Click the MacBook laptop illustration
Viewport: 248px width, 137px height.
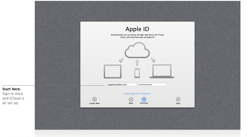162,71
